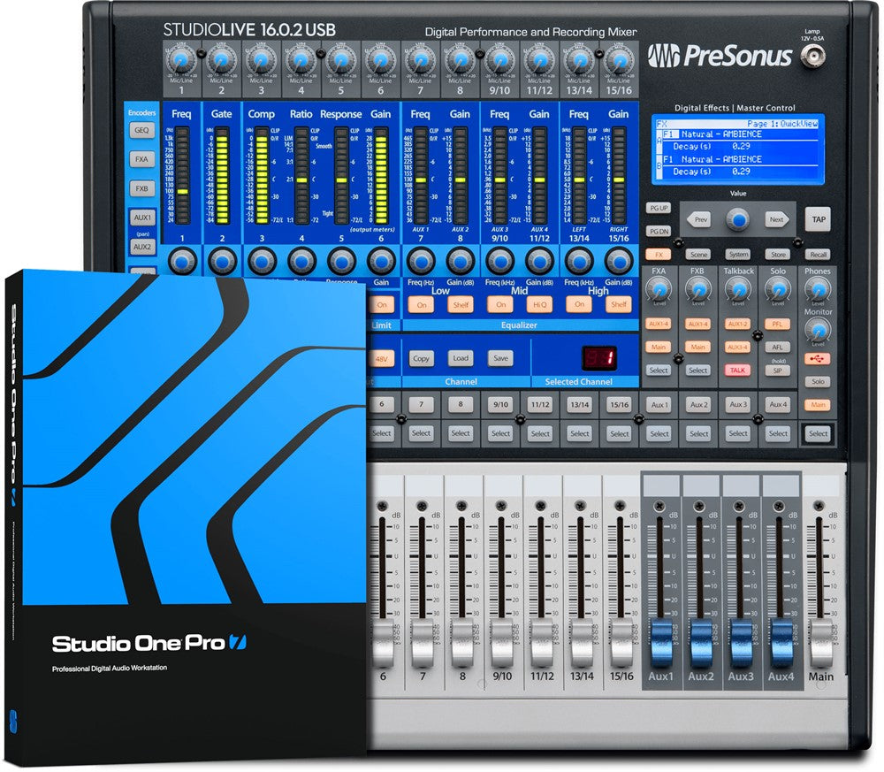Image resolution: width=884 pixels, height=772 pixels.
Task: Select the FXA encoder mode button
Action: [141, 159]
